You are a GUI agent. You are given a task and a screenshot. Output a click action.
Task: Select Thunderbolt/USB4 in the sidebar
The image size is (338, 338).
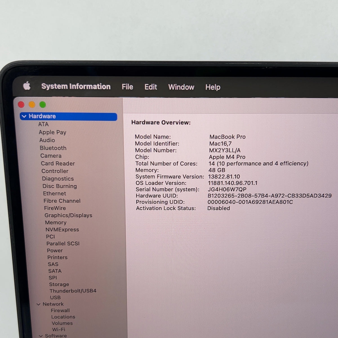tap(73, 291)
